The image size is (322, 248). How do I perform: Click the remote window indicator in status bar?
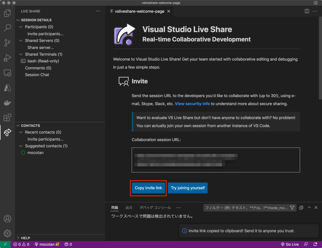coord(5,245)
